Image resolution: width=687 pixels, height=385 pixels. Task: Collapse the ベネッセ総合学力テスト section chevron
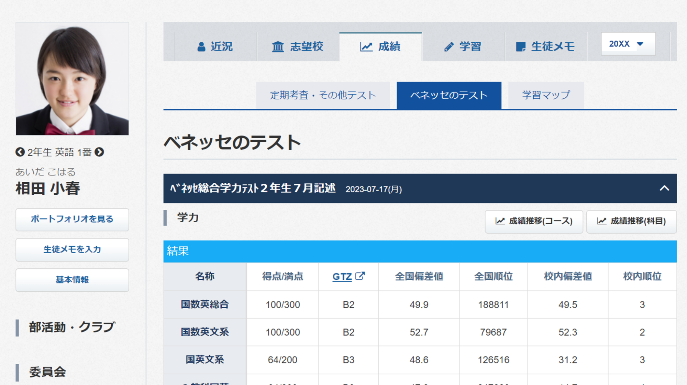(664, 189)
